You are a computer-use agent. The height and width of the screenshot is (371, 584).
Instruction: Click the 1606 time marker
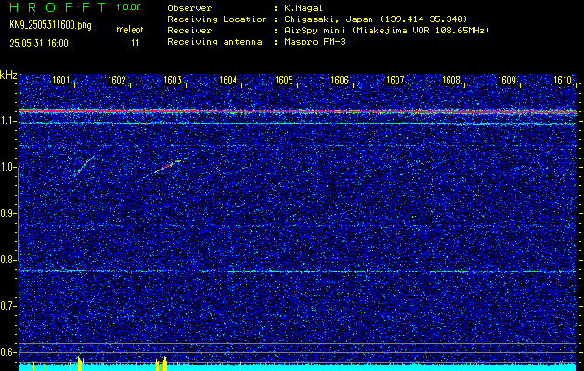pos(340,81)
